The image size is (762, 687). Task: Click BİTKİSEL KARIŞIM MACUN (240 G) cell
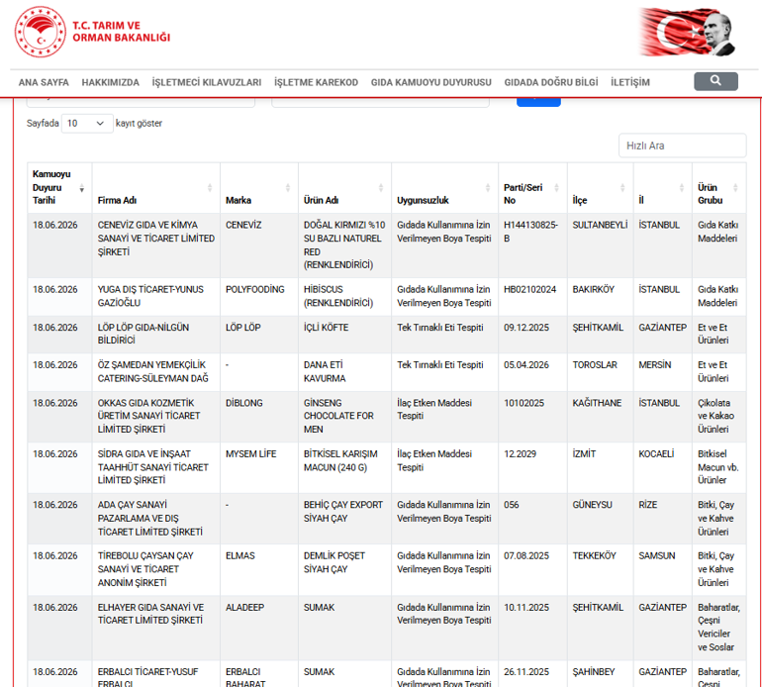click(x=344, y=467)
